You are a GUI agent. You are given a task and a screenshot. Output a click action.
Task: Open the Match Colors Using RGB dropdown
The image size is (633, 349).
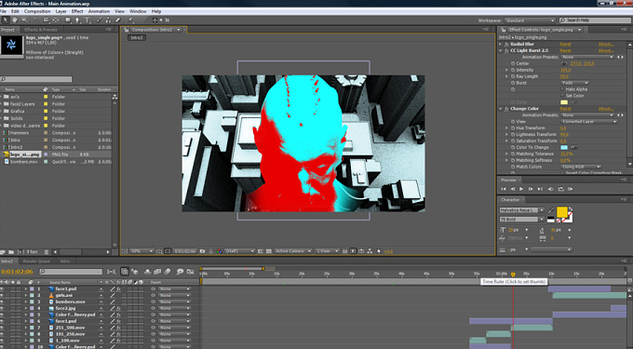tap(581, 167)
